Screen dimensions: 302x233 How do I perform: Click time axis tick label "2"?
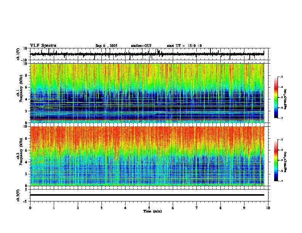[x=78, y=208]
